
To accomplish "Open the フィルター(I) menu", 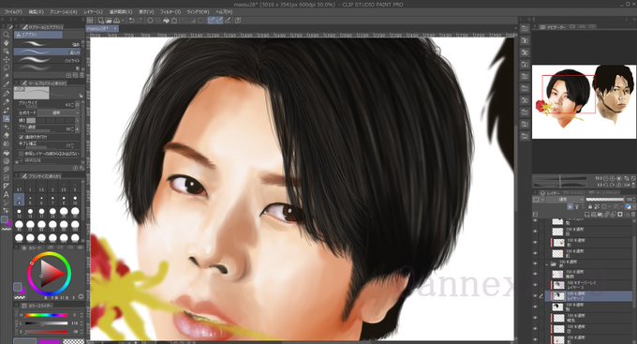I will [x=170, y=12].
